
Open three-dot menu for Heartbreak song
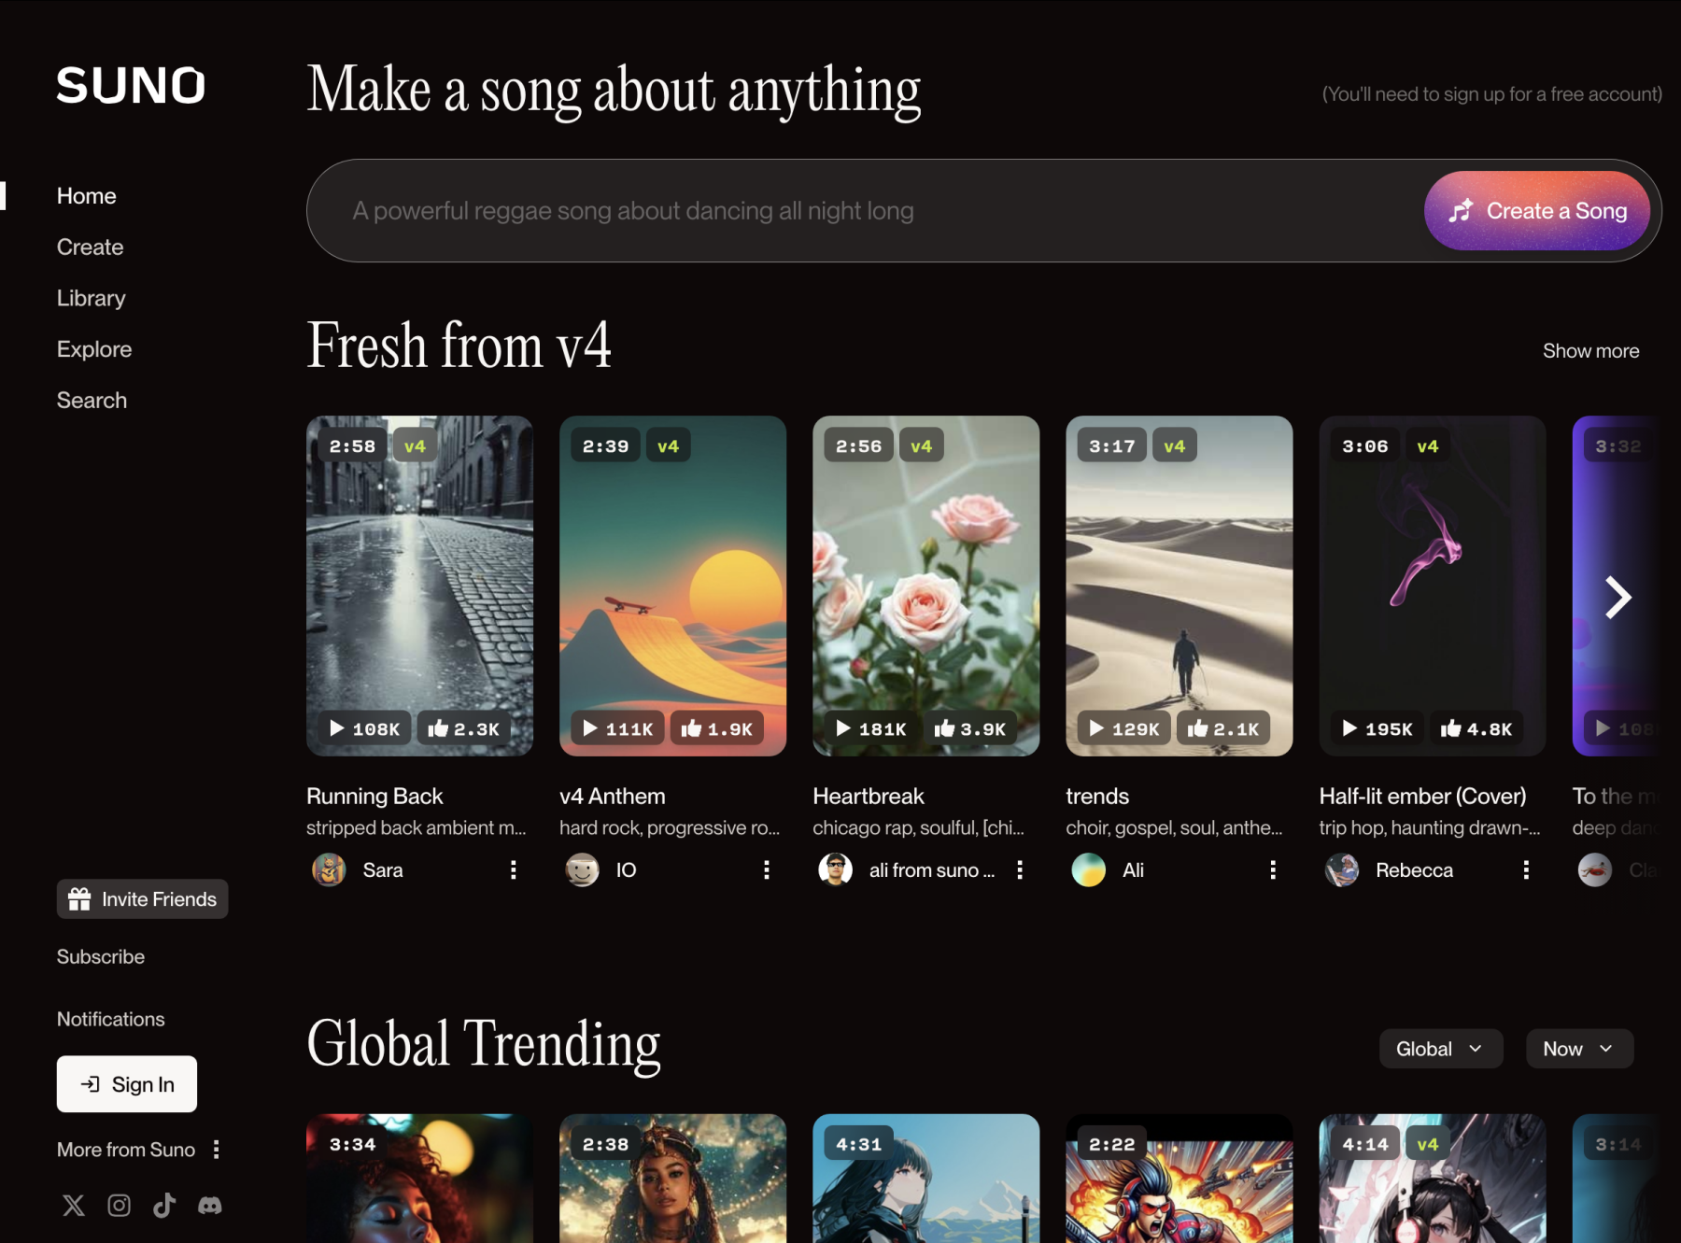[1020, 870]
